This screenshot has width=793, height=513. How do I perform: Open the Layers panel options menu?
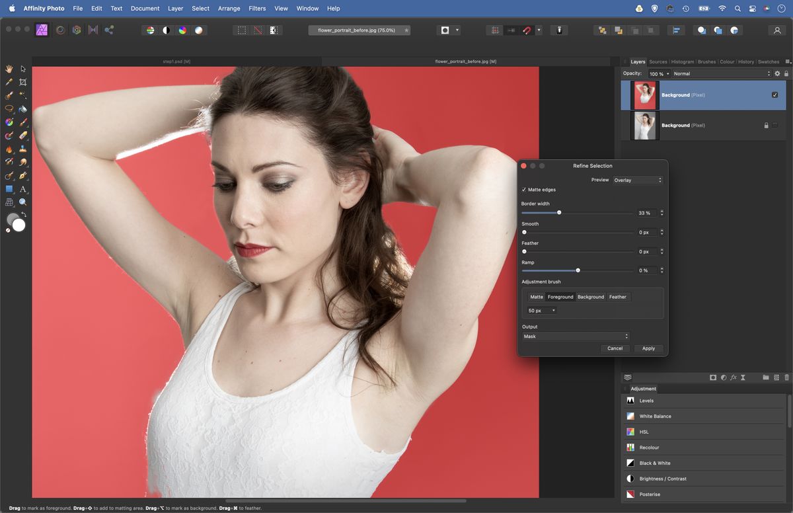point(788,61)
